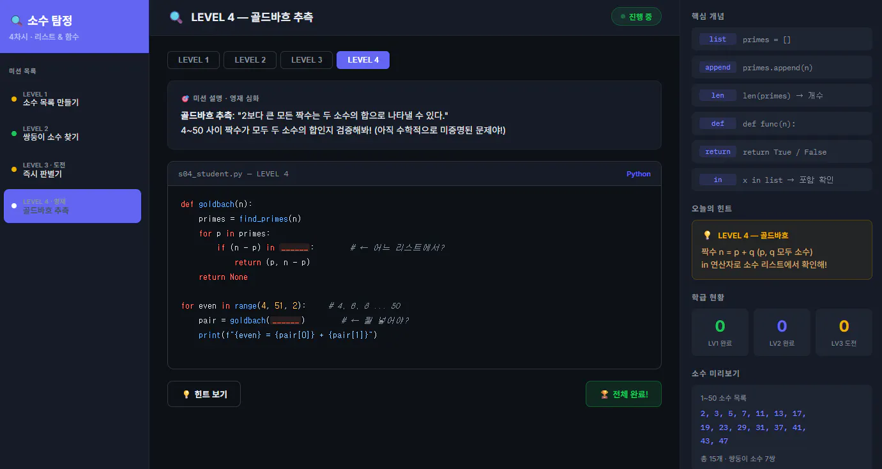Click the LV1 완료 count card
Image resolution: width=882 pixels, height=469 pixels.
click(720, 332)
